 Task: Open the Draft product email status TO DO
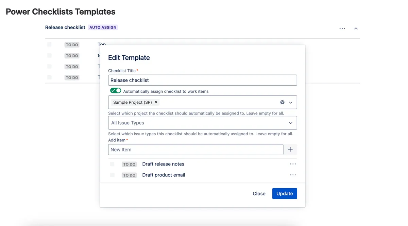(x=129, y=175)
